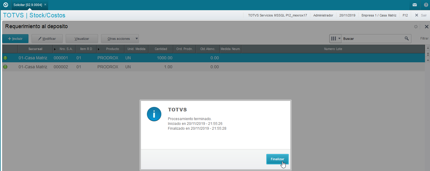
Task: Click the Medida Neum. column header
Action: (230, 49)
